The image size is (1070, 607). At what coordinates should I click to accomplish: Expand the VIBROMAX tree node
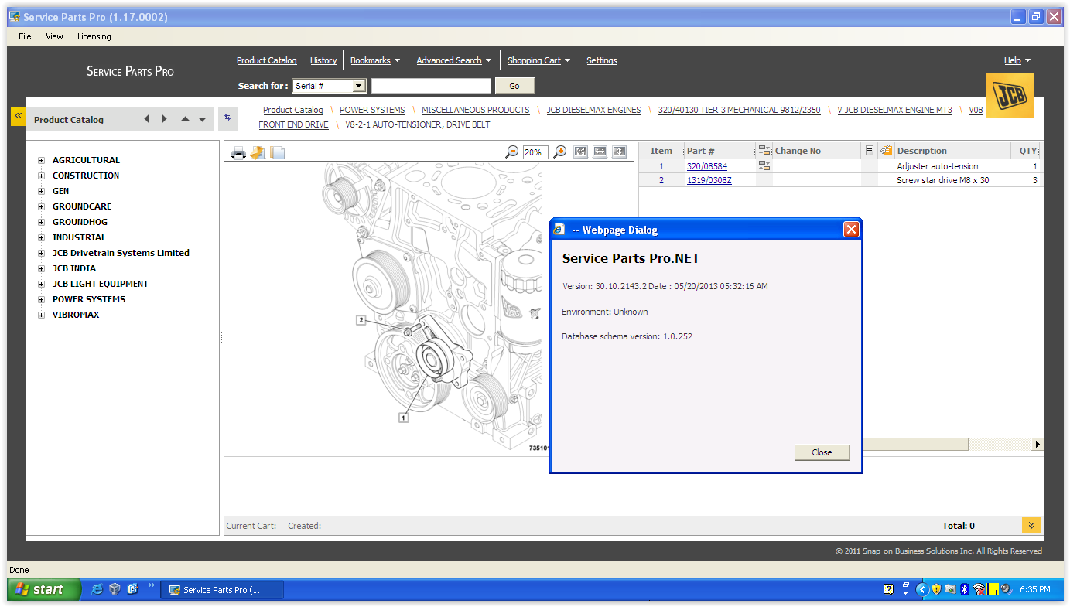pos(41,315)
